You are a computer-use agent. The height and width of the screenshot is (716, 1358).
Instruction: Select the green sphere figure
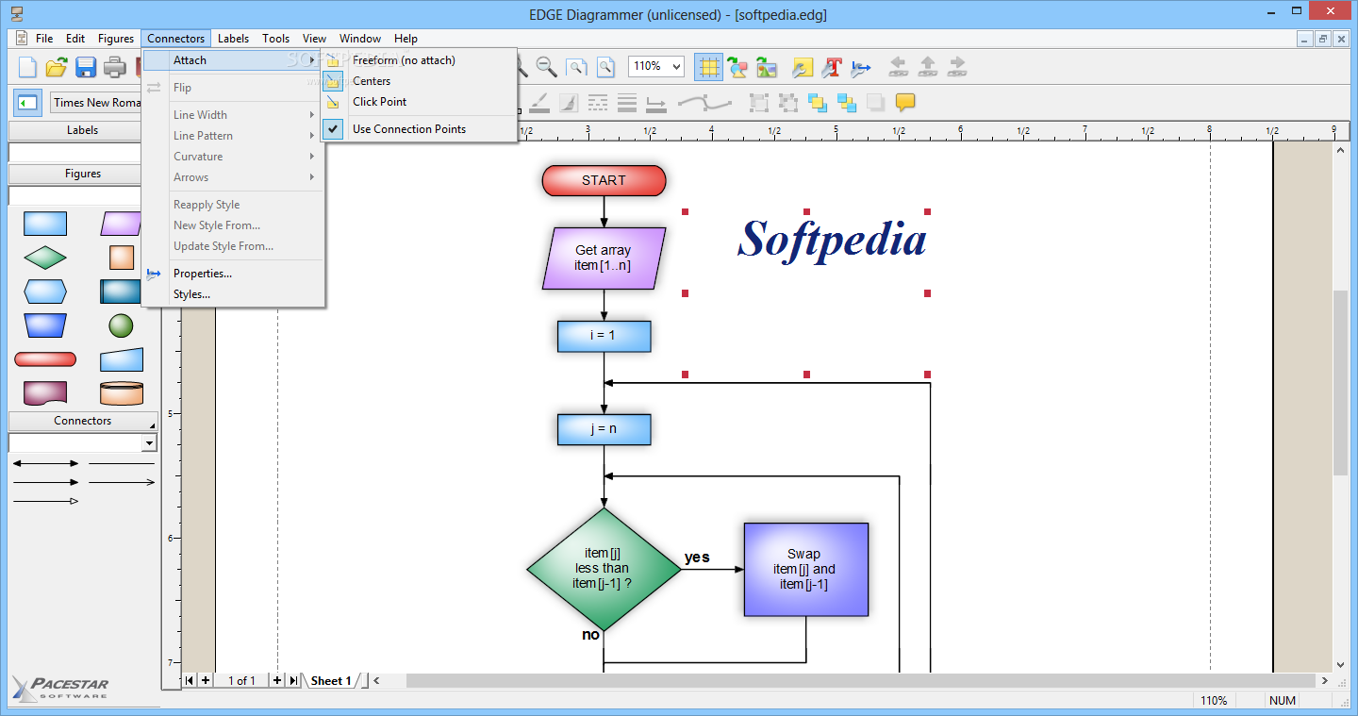point(121,325)
